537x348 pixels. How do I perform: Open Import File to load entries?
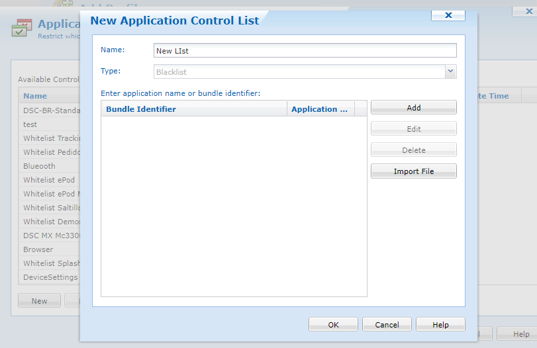pyautogui.click(x=413, y=171)
